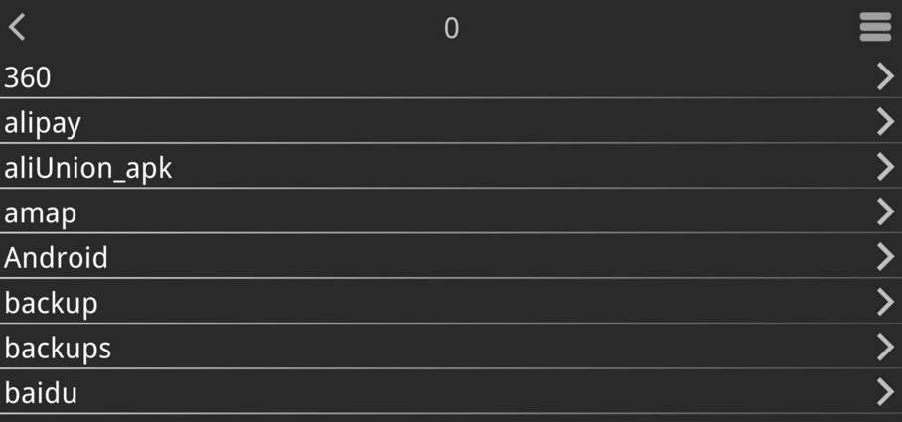Expand the 360 folder chevron
The image size is (902, 422).
click(885, 76)
